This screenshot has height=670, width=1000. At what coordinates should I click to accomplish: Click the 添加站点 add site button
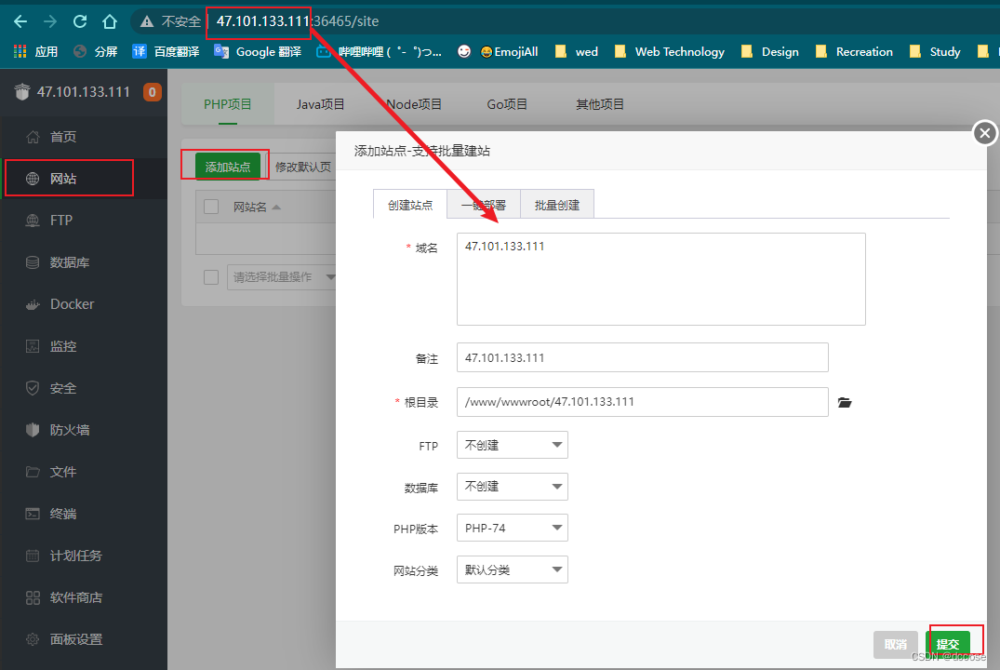[x=224, y=164]
